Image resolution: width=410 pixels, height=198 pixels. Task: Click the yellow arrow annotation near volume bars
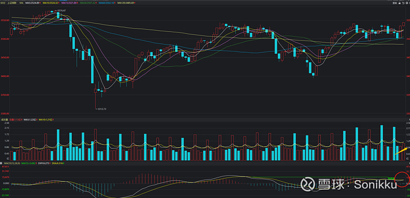coord(401,151)
